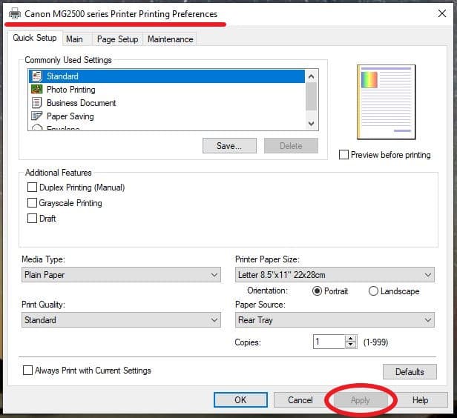Viewport: 457px width, 418px height.
Task: Click the printer icon in title bar
Action: click(x=14, y=14)
